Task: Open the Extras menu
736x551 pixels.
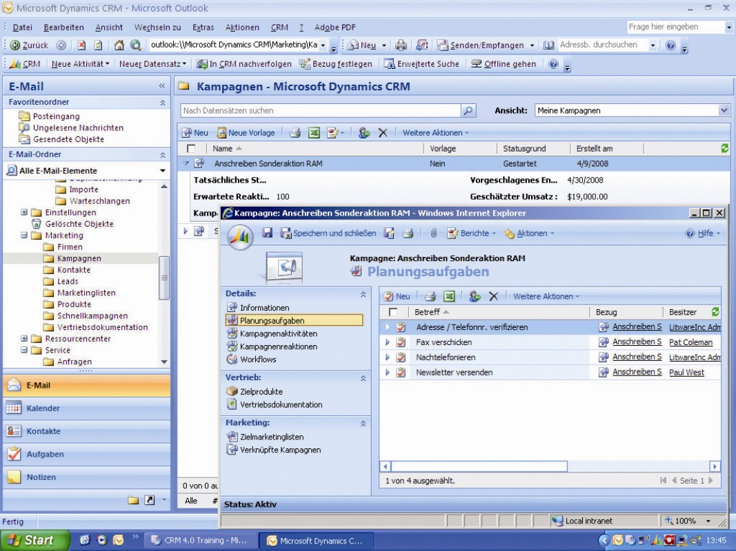Action: tap(203, 27)
